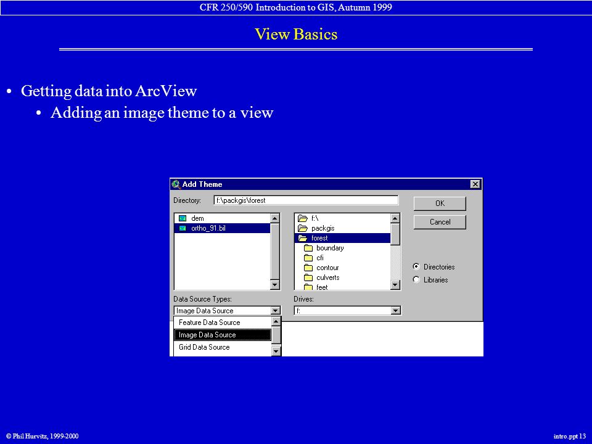Click the dem image file icon

pos(183,218)
